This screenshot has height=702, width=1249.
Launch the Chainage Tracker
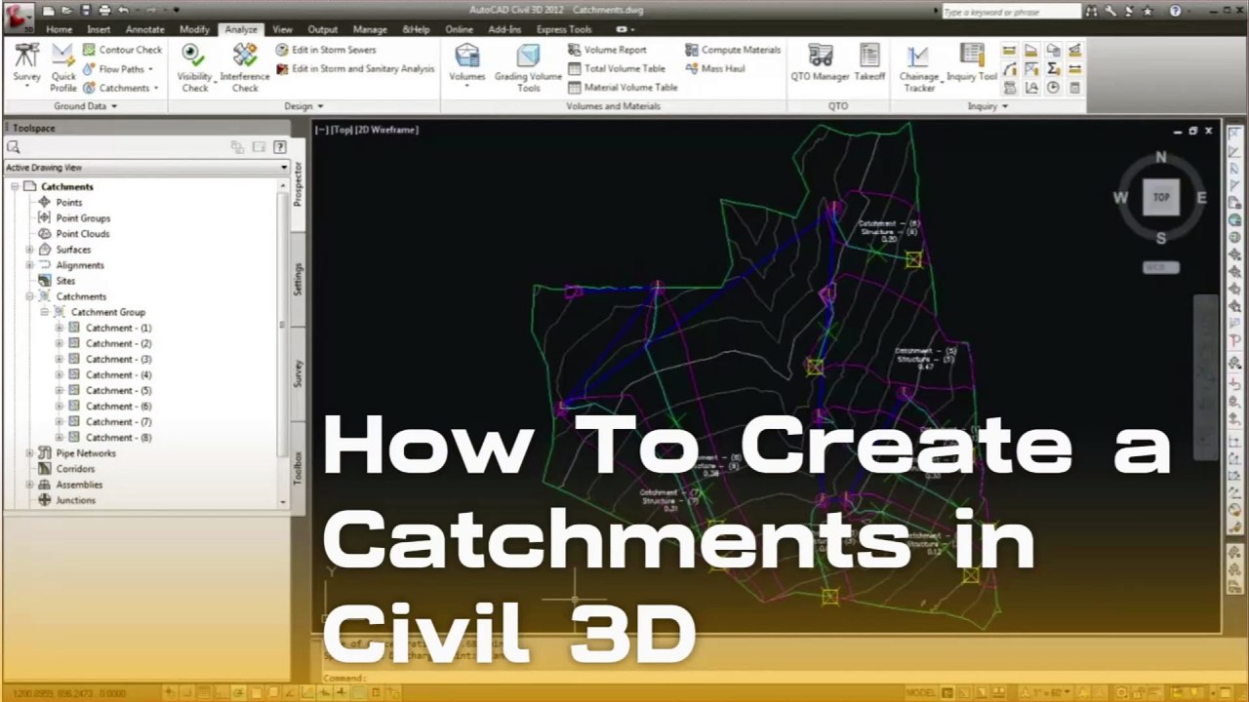pos(918,67)
